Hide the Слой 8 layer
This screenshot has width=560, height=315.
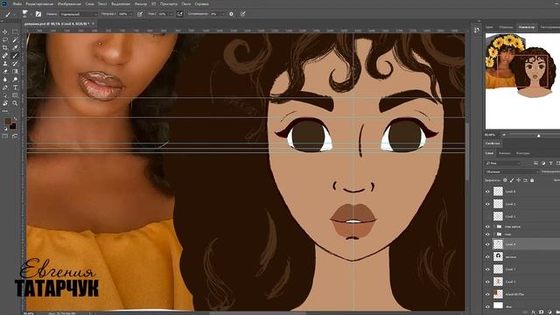point(487,192)
